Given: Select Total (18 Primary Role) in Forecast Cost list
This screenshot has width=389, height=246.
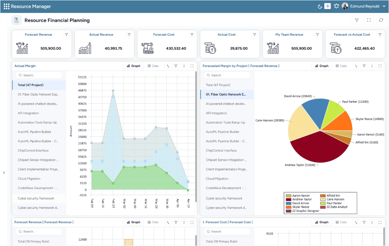Looking at the screenshot, I should click(x=227, y=241).
